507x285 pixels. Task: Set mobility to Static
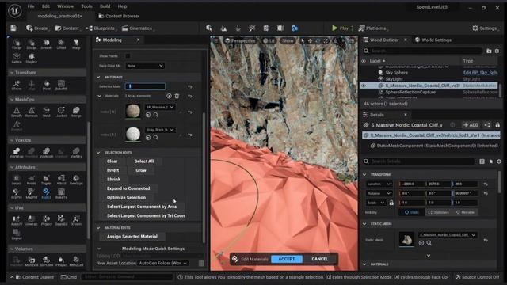tap(411, 212)
